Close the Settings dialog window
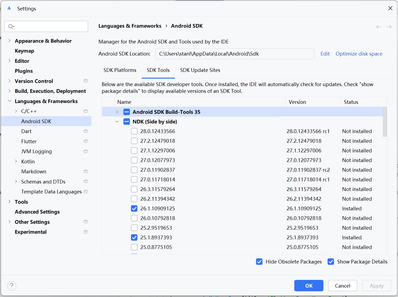The image size is (398, 297). [390, 8]
